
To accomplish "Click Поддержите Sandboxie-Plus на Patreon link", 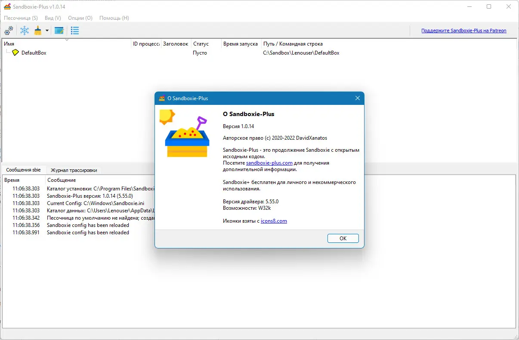I will pos(464,31).
